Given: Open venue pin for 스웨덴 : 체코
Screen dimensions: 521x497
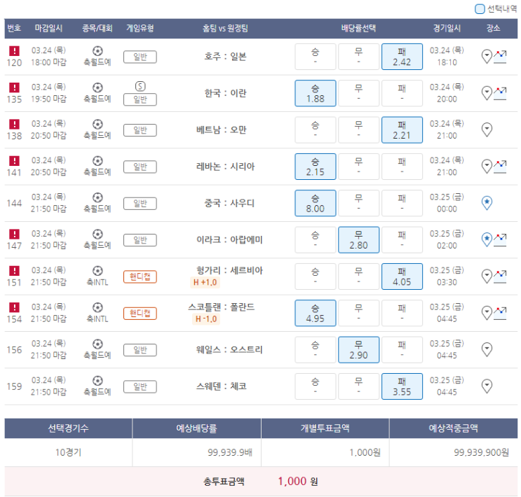Looking at the screenshot, I should (487, 386).
